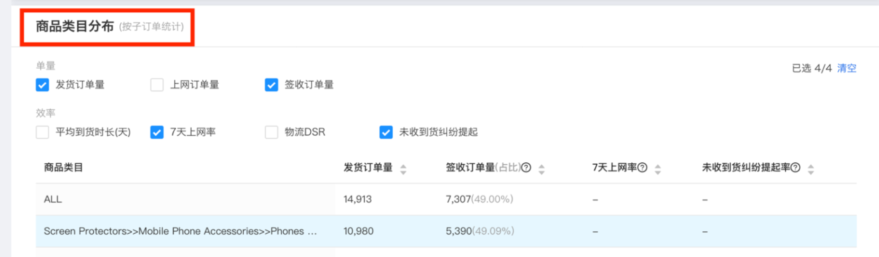Check the 物流DSR checkbox
879x257 pixels.
coord(271,132)
